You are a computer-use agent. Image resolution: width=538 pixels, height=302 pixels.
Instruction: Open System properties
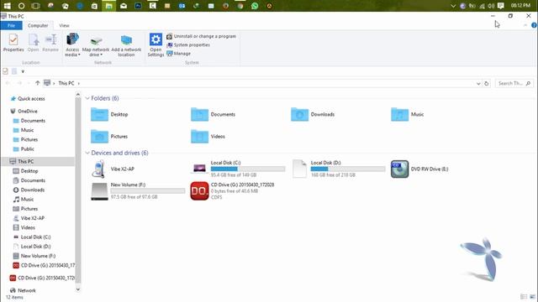pyautogui.click(x=188, y=44)
